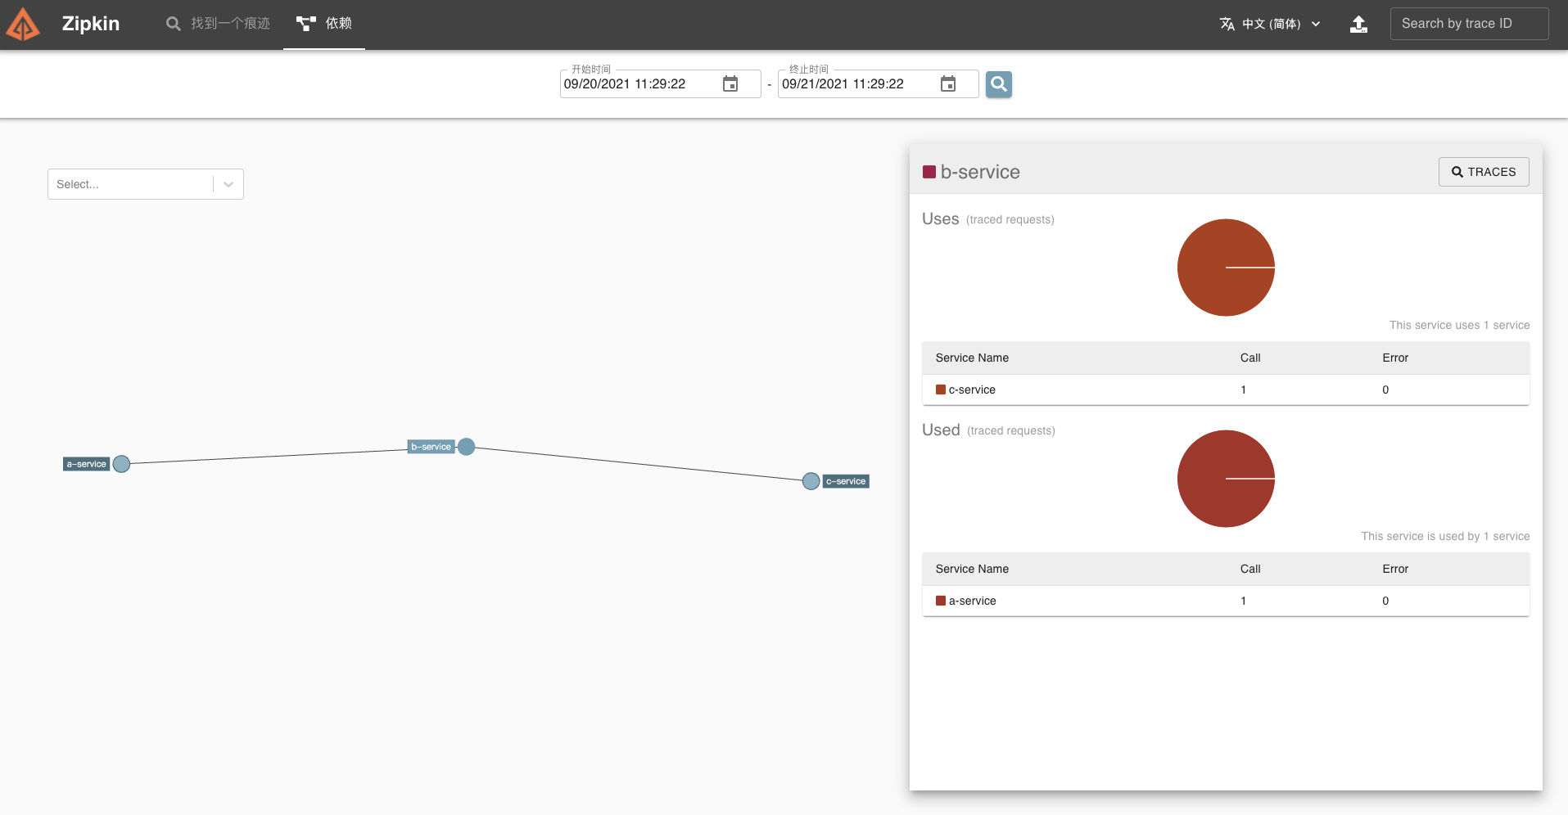
Task: Select the b-service node label
Action: point(431,447)
